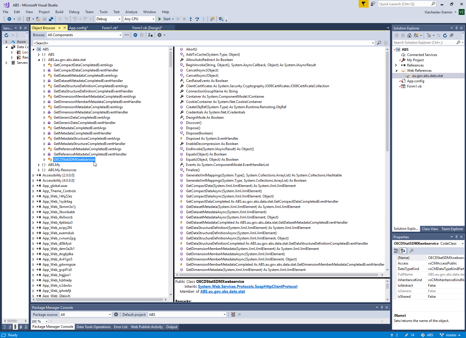Pin the Solution Explorer panel
466x338 pixels.
[456, 28]
